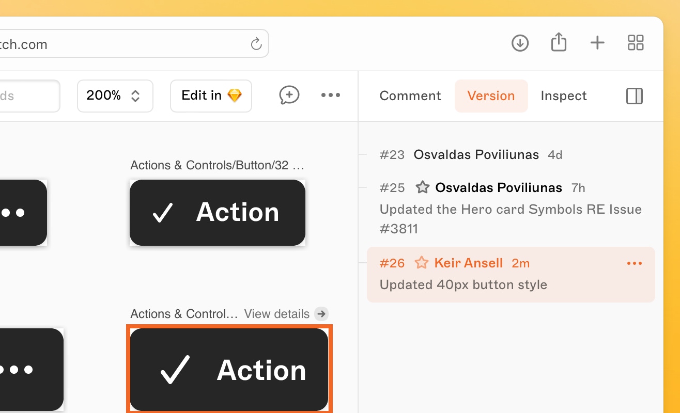Switch to the Comment tab
The height and width of the screenshot is (413, 680).
coord(410,96)
